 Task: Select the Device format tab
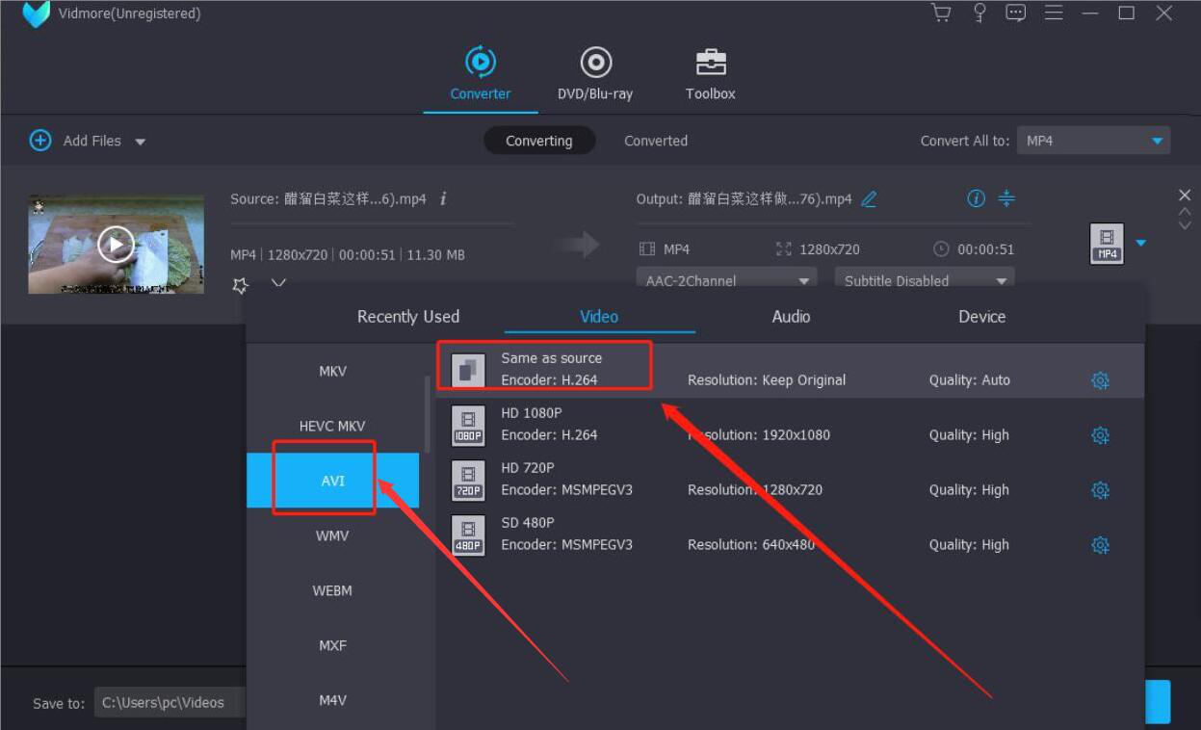coord(981,317)
